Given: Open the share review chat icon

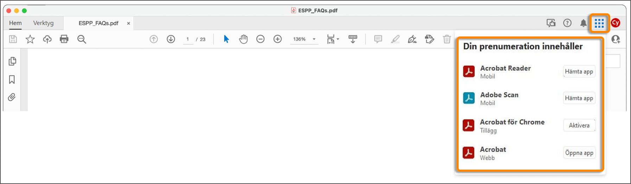Looking at the screenshot, I should pos(551,23).
